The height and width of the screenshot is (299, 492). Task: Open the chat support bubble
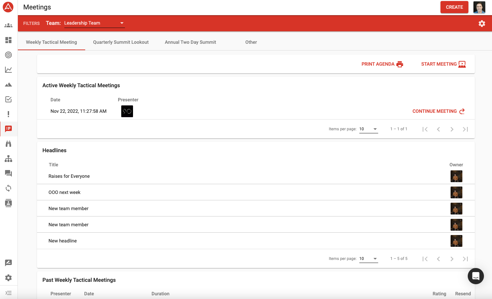click(x=475, y=276)
